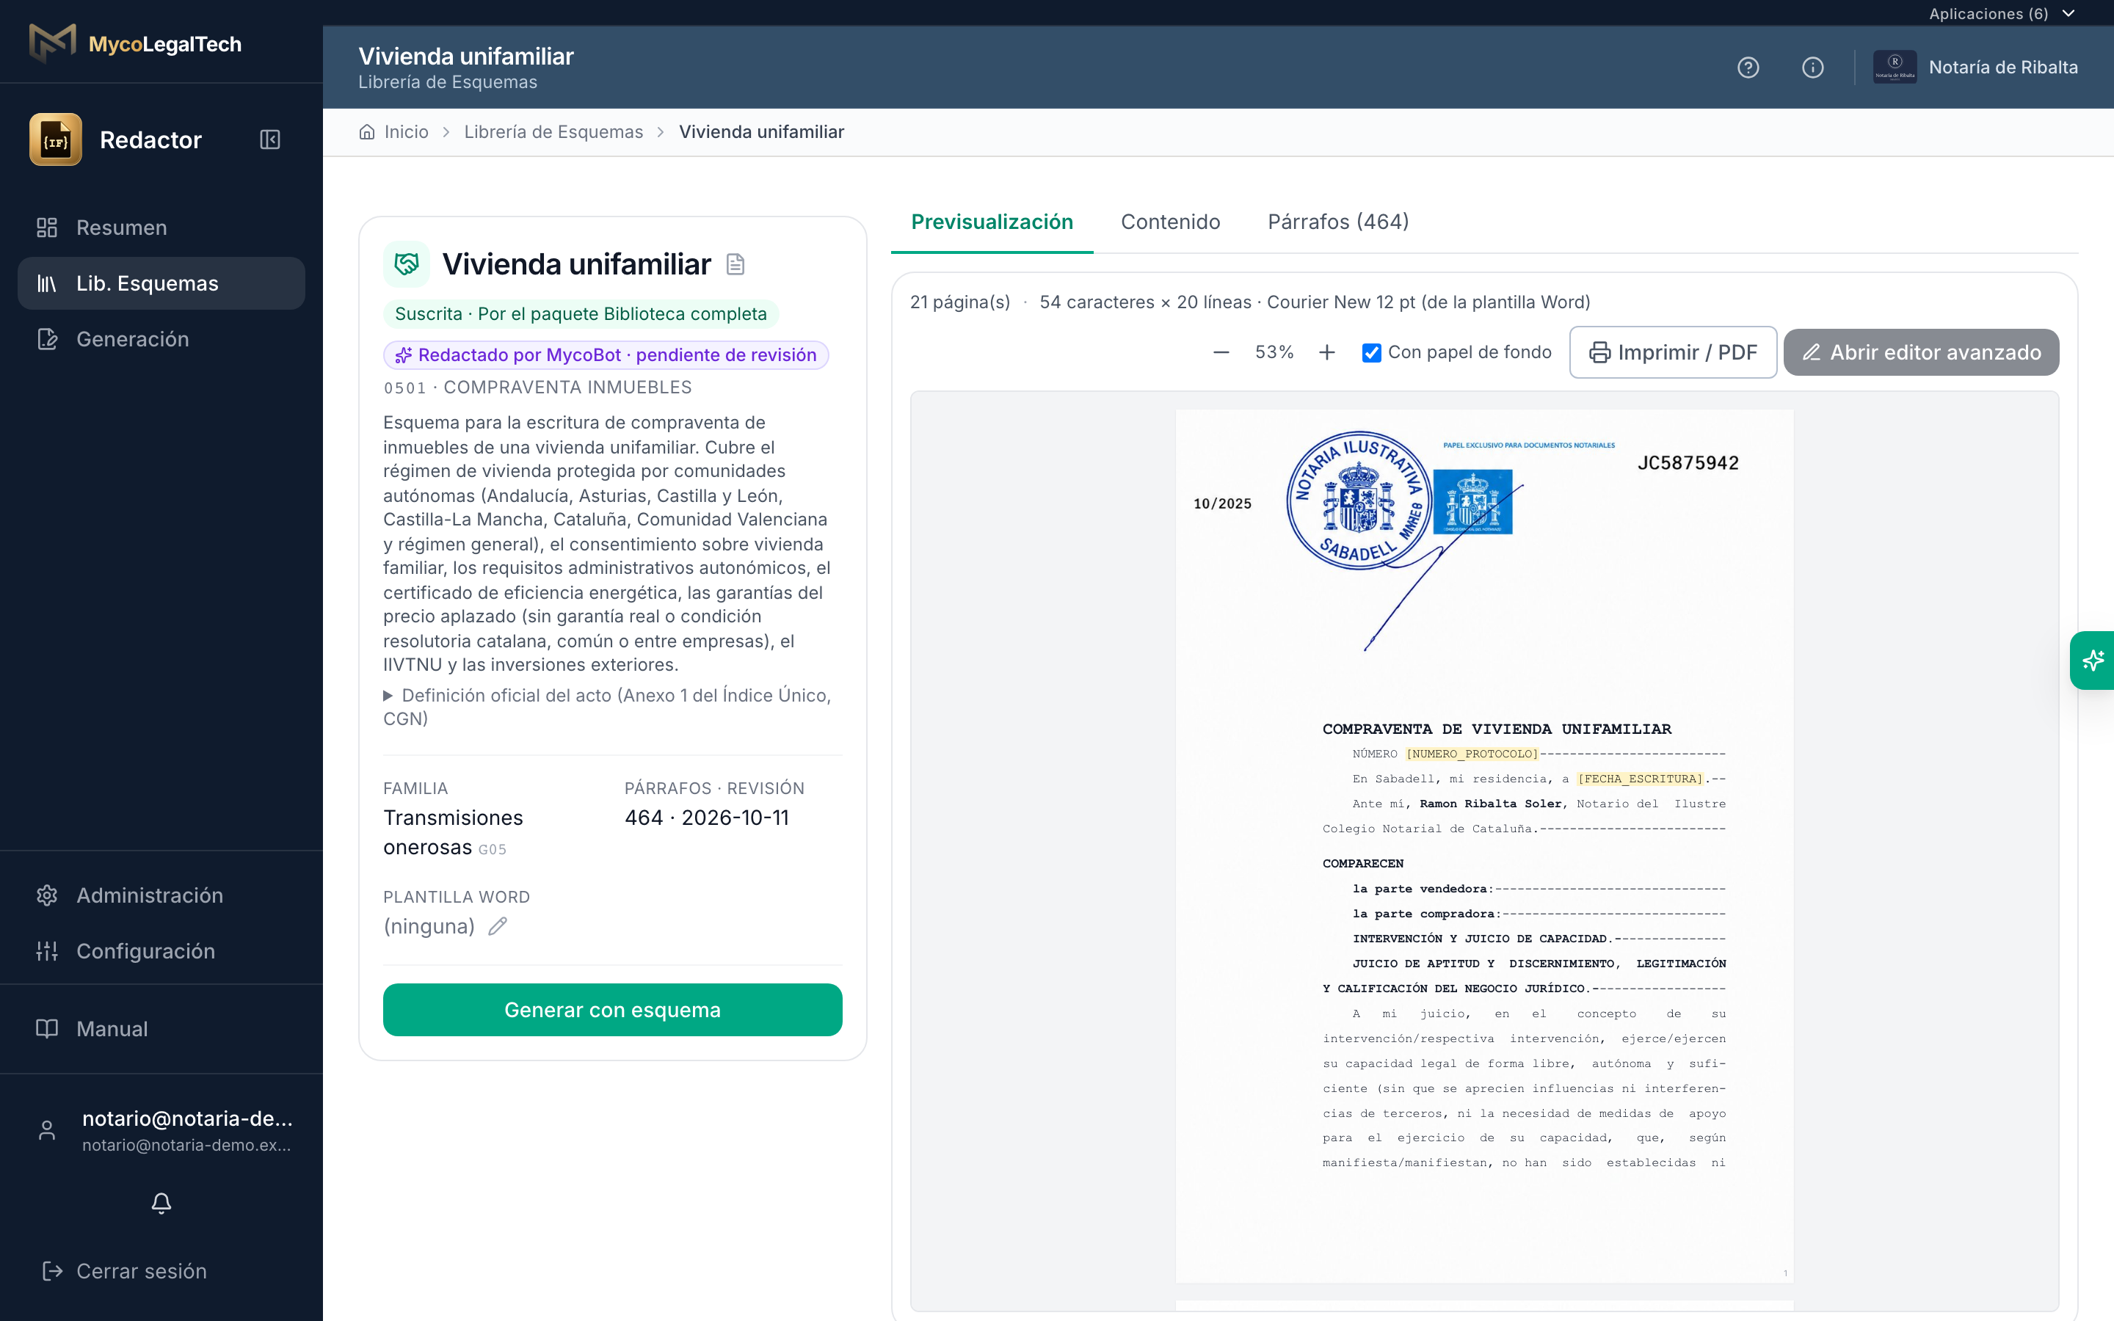This screenshot has height=1321, width=2114.
Task: Click the notifications bell icon
Action: (x=161, y=1203)
